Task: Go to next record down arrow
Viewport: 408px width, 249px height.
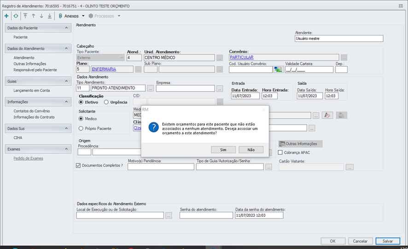Action: (x=41, y=16)
